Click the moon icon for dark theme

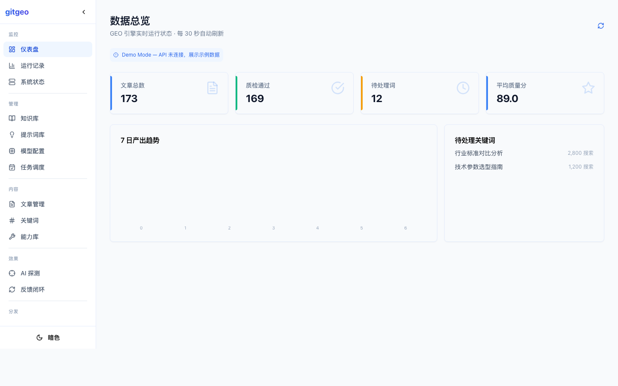[39, 338]
